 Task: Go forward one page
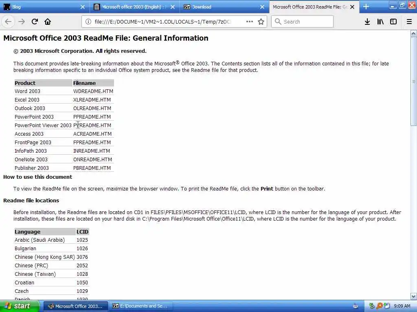coord(22,22)
